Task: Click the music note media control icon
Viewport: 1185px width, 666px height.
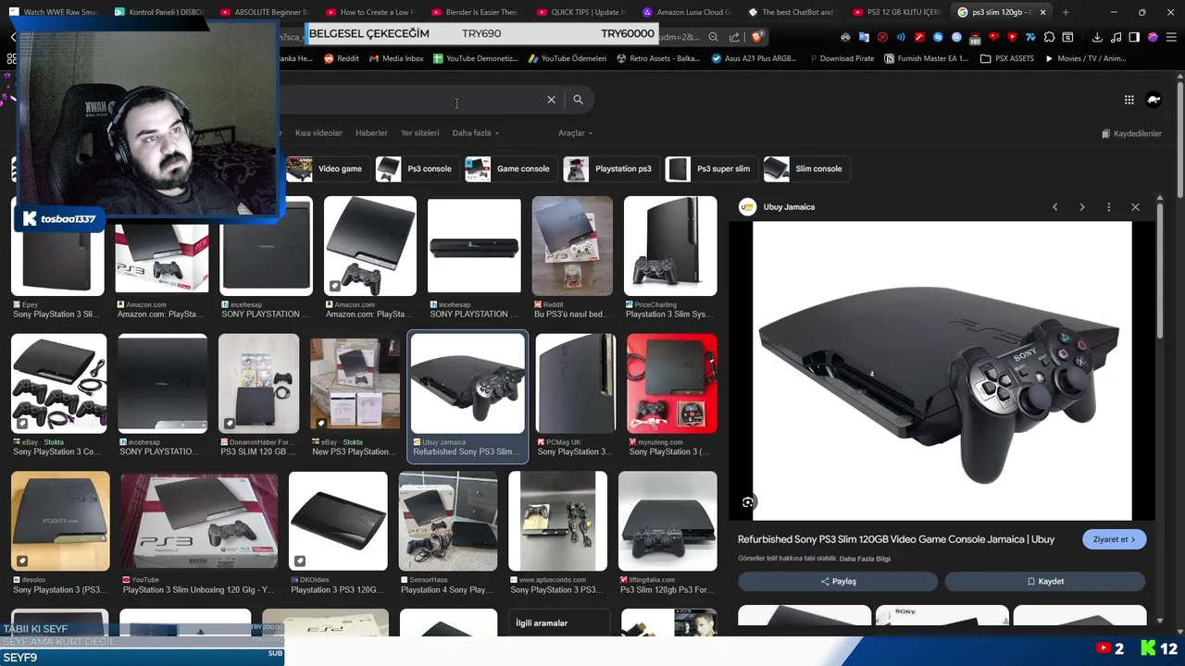Action: click(1116, 37)
